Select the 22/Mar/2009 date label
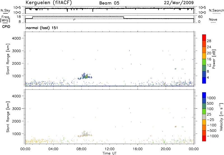The height and width of the screenshot is (155, 224). [179, 3]
